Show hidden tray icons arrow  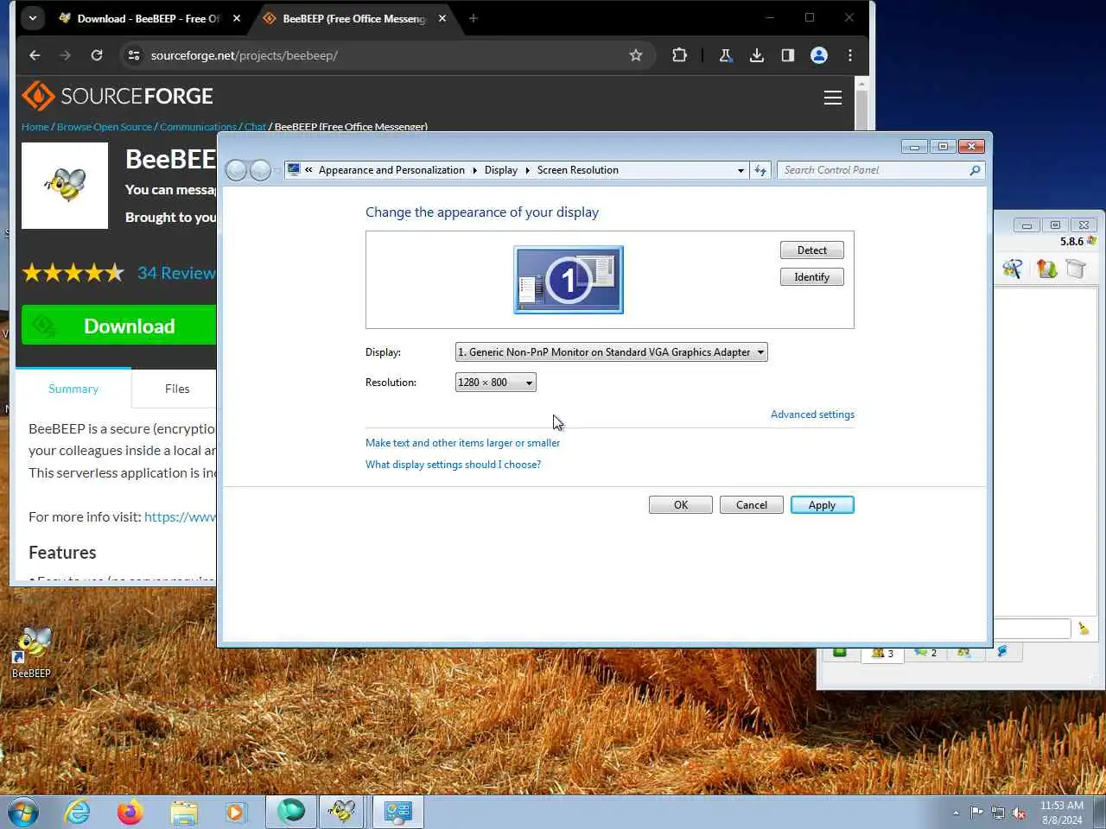point(956,813)
